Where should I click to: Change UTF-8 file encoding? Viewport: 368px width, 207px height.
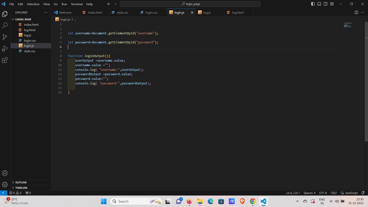click(323, 193)
